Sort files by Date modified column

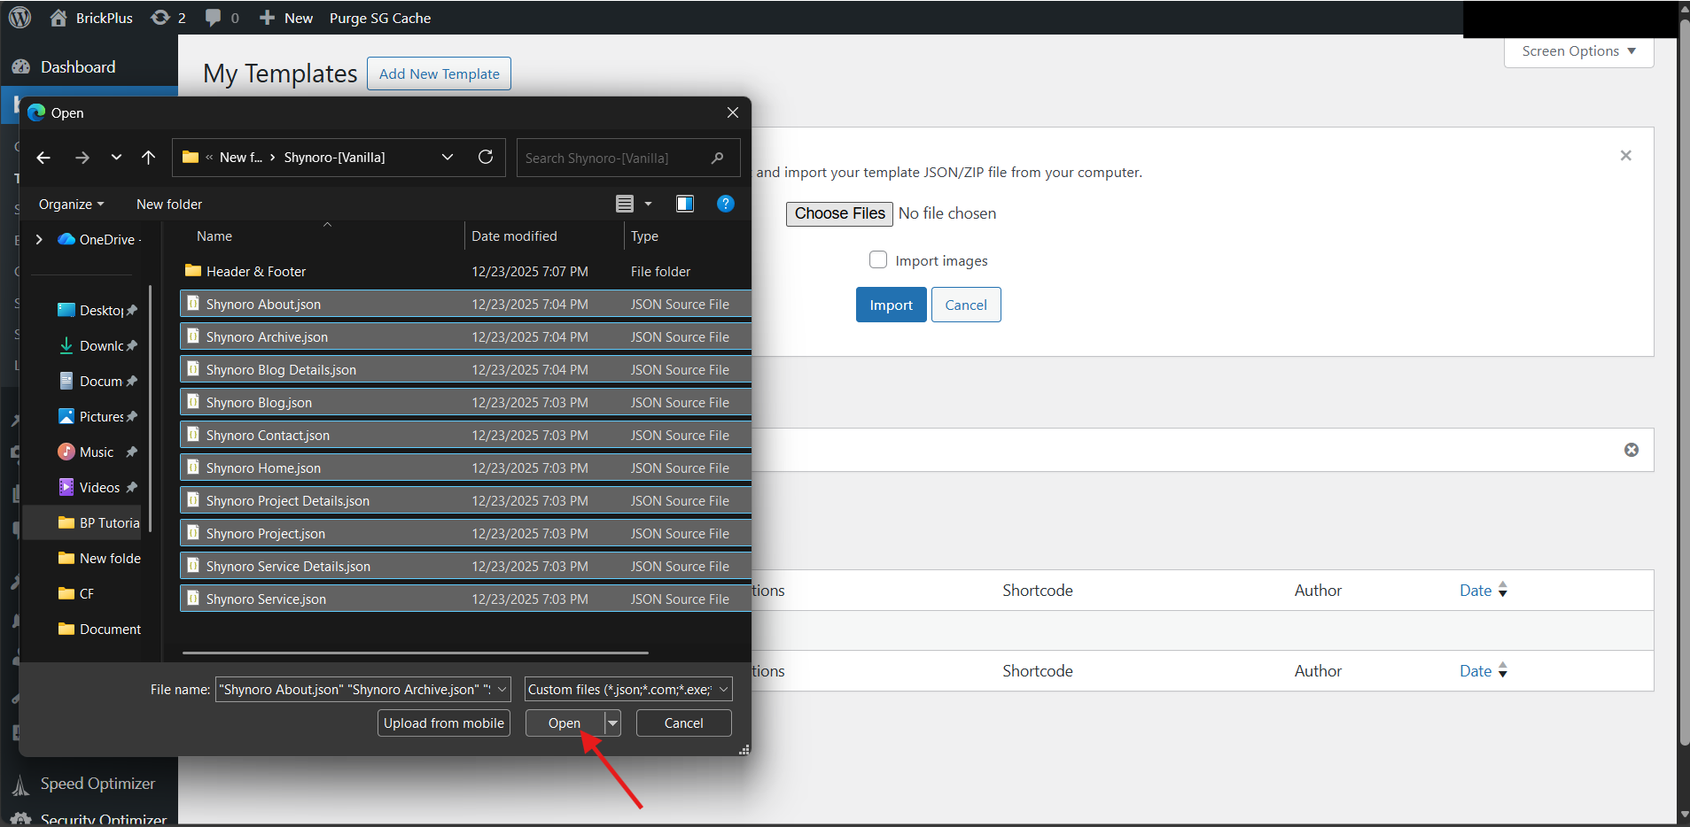pos(544,236)
